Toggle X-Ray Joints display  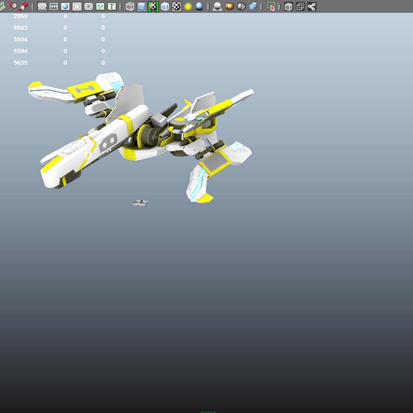click(x=312, y=7)
